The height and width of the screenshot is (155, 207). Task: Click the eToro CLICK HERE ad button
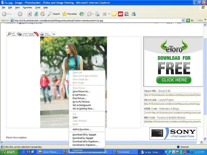click(x=174, y=80)
